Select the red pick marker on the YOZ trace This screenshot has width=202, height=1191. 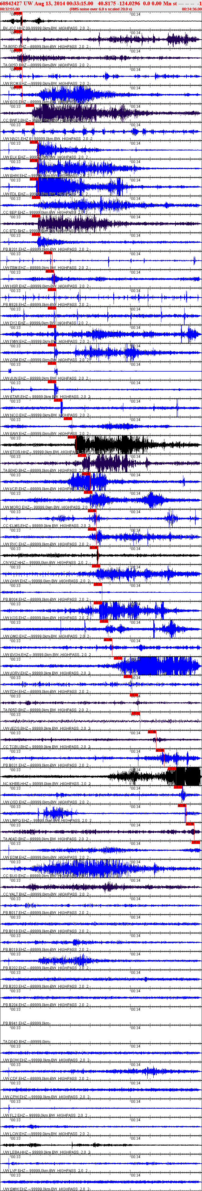(x=94, y=547)
